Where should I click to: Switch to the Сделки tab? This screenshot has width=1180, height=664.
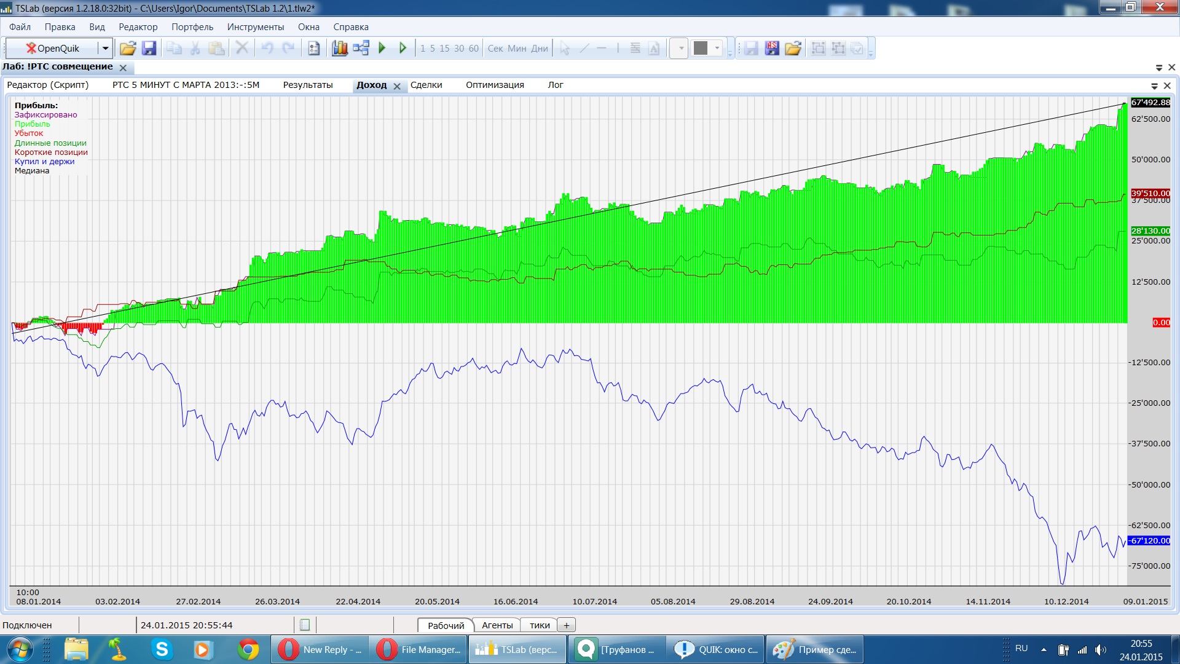pos(426,85)
